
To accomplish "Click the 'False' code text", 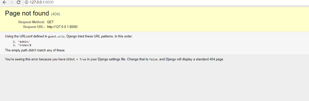I will (153, 60).
